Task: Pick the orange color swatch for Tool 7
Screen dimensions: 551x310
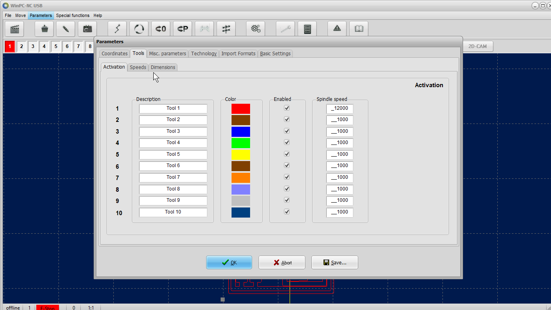Action: pos(241,178)
